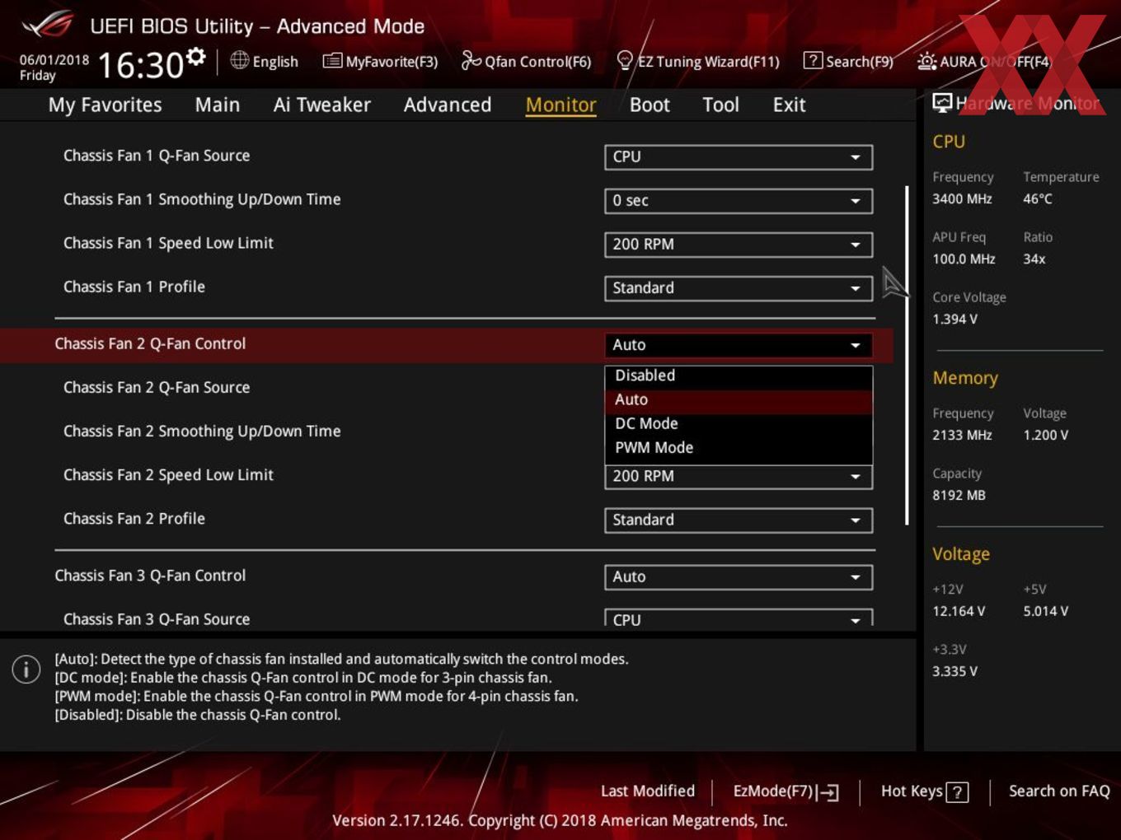Switch to Boot tab
This screenshot has height=840, width=1121.
pos(650,105)
